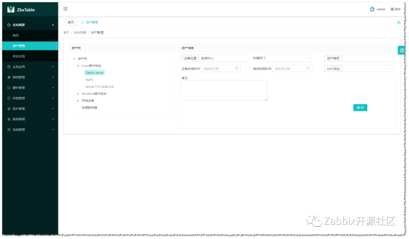
Task: Collapse the 资产树 root node arrow
Action: tap(74, 59)
